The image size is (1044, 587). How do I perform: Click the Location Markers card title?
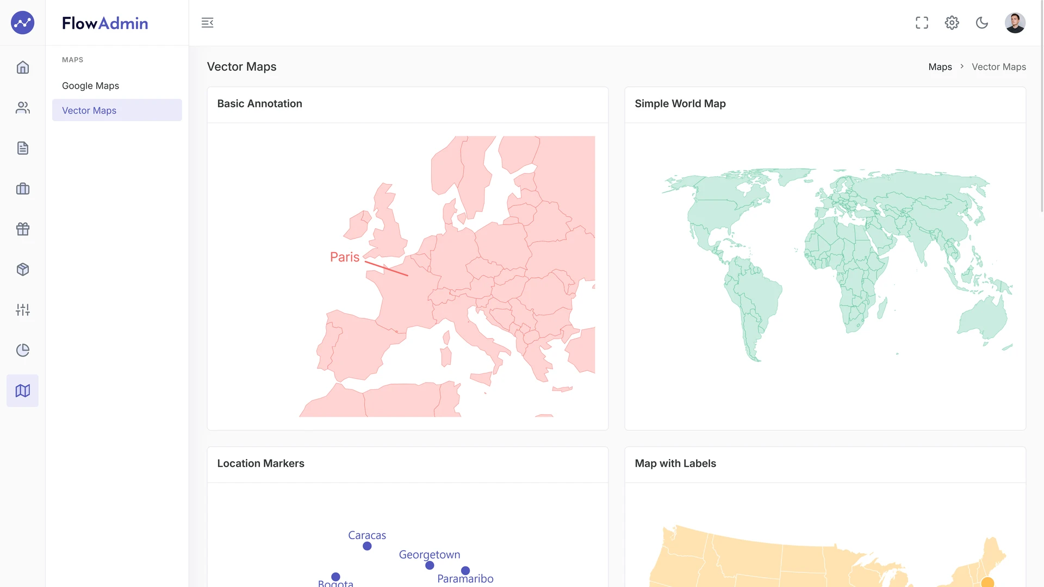pos(260,464)
